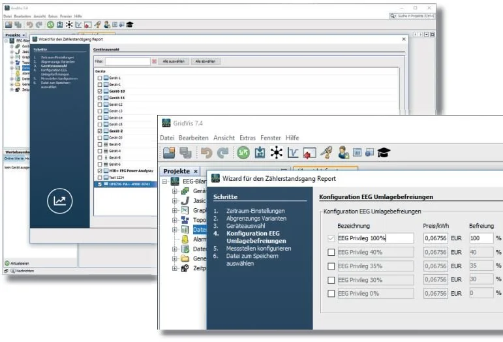This screenshot has width=503, height=342.
Task: Click the globe window icon in front toolbar
Action: 369,152
